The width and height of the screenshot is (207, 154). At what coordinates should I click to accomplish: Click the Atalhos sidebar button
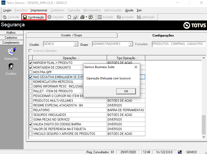pos(11,33)
